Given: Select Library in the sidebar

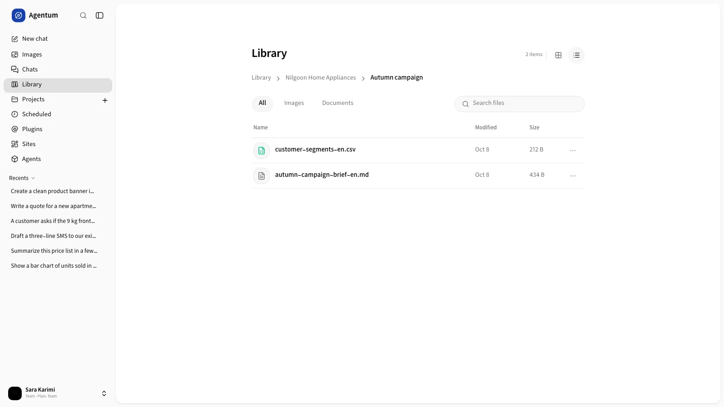Looking at the screenshot, I should (x=58, y=85).
